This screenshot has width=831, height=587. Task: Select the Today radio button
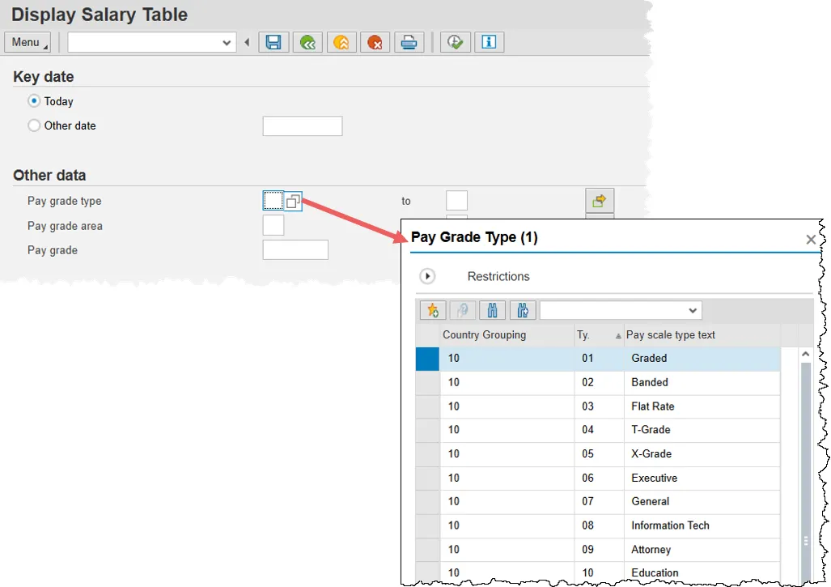click(x=34, y=101)
